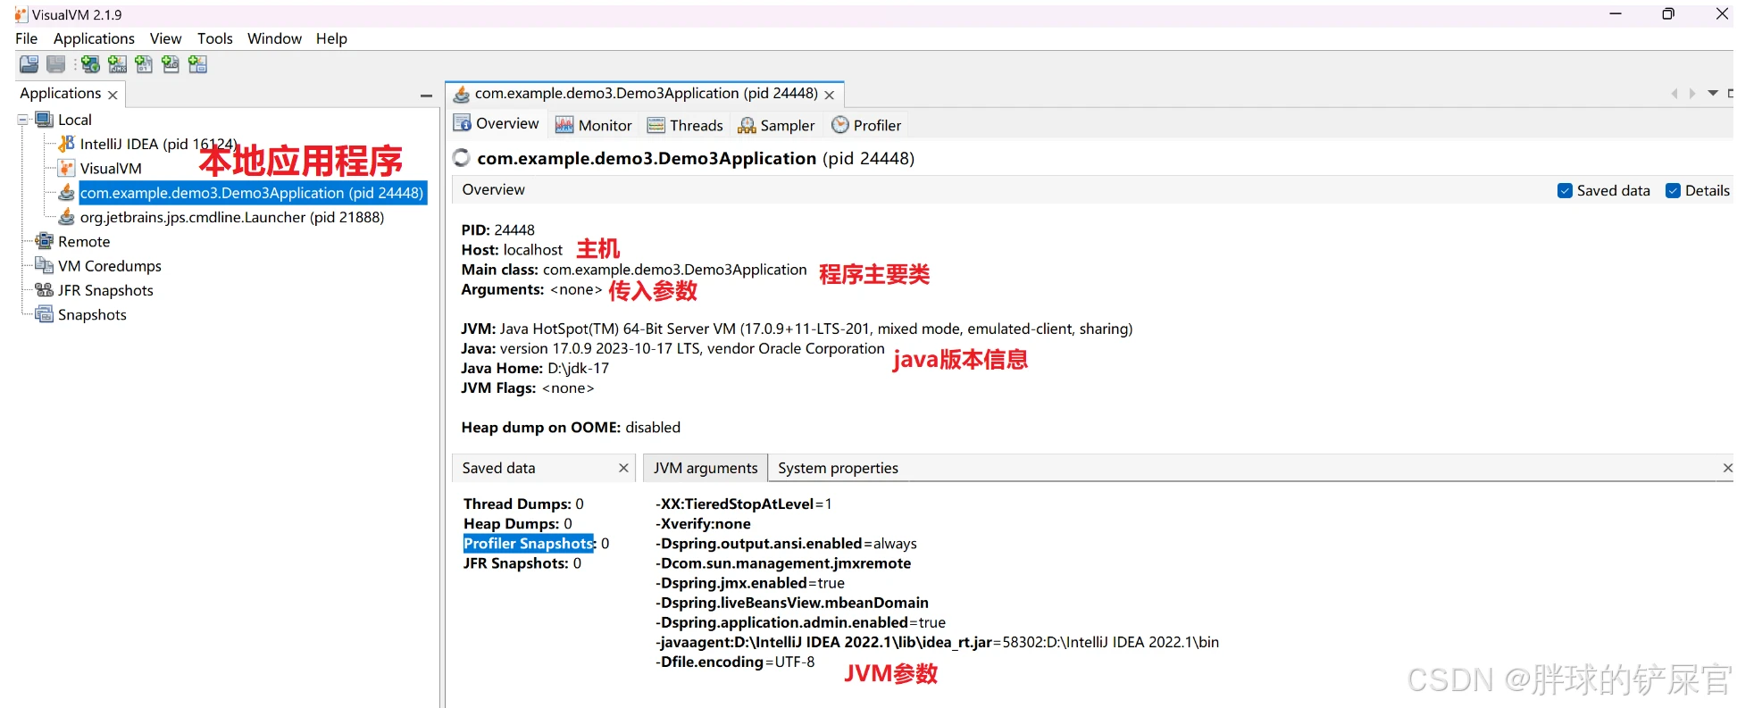The image size is (1737, 708).
Task: Open the document list dropdown arrow
Action: point(1713,93)
